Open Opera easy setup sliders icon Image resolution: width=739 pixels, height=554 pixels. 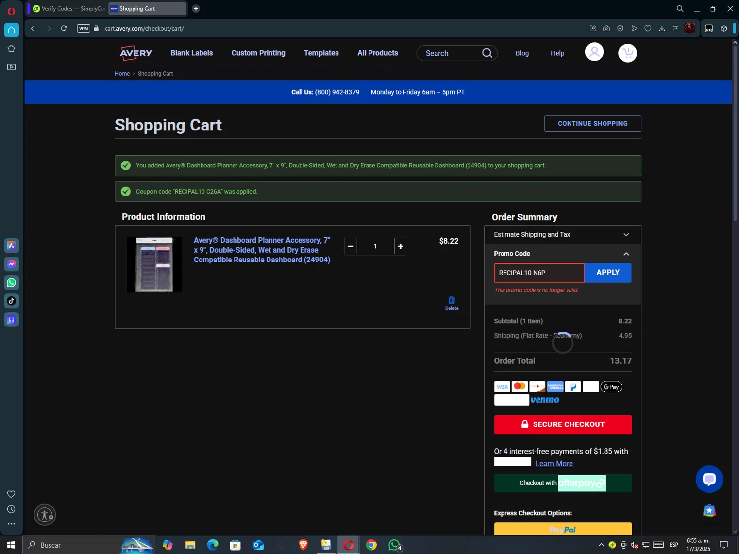[x=675, y=28]
